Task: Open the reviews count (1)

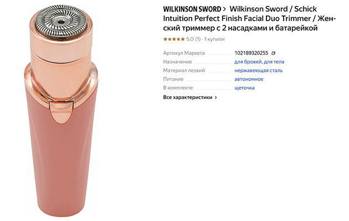Action: coord(198,39)
